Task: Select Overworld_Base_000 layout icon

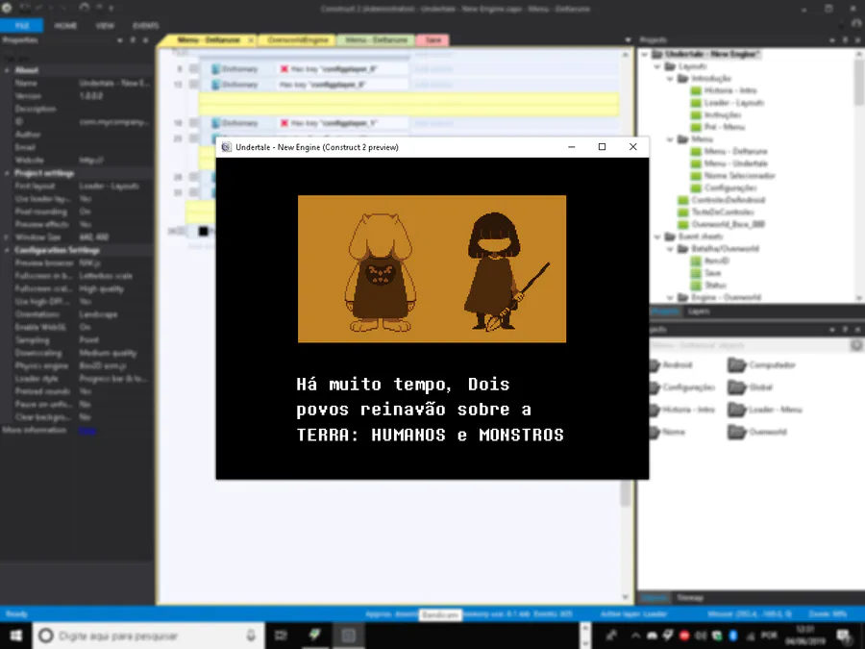Action: click(683, 224)
